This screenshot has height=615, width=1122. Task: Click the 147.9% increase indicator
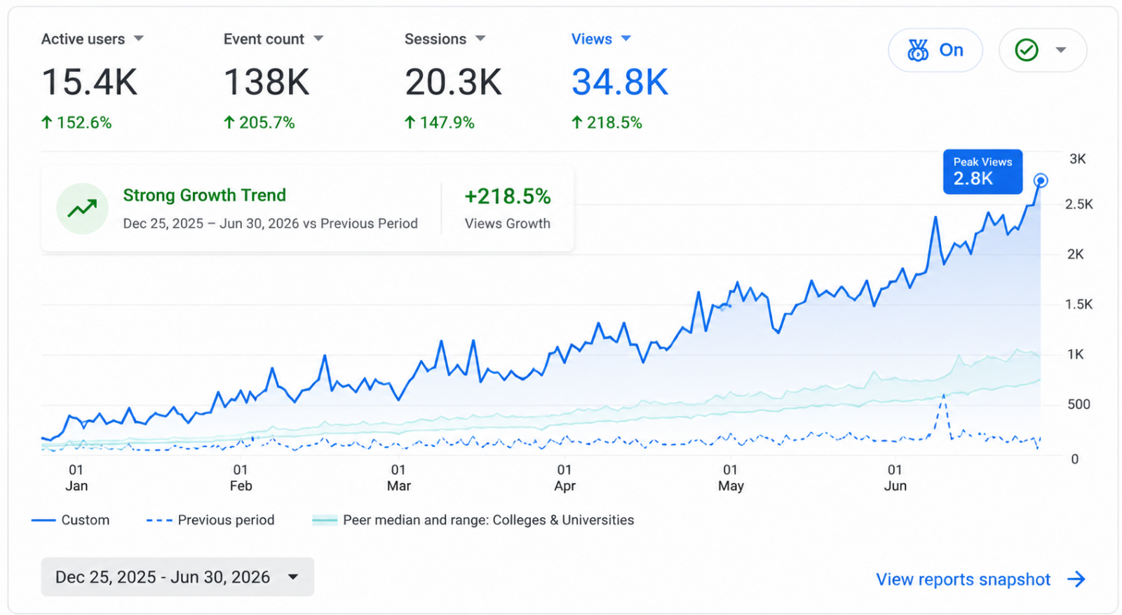pos(440,123)
